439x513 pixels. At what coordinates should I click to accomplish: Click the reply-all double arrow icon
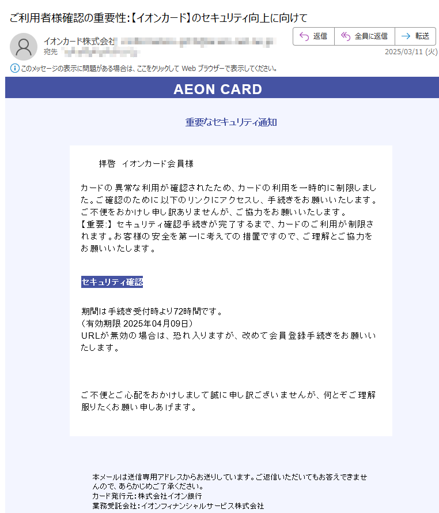coord(346,36)
